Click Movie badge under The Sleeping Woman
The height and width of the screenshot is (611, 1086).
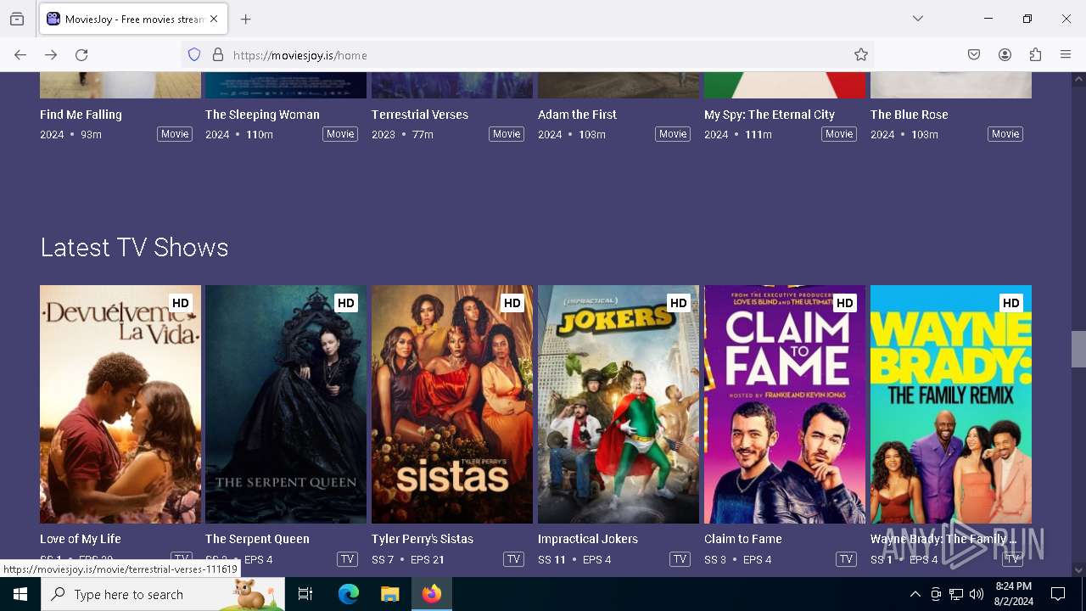coord(340,134)
